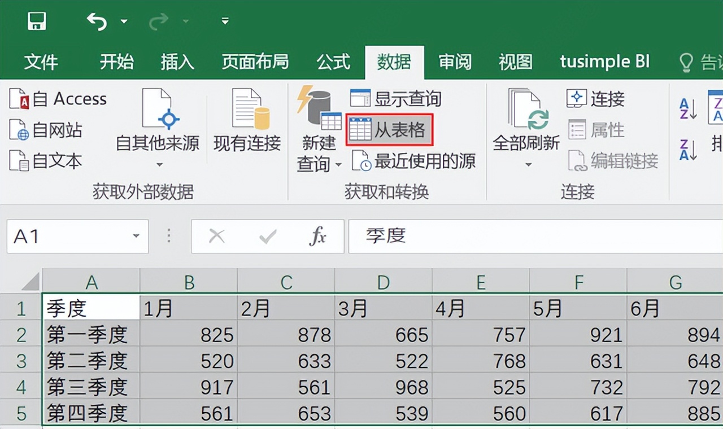The image size is (723, 429).
Task: Click cell with value 921
Action: (578, 335)
